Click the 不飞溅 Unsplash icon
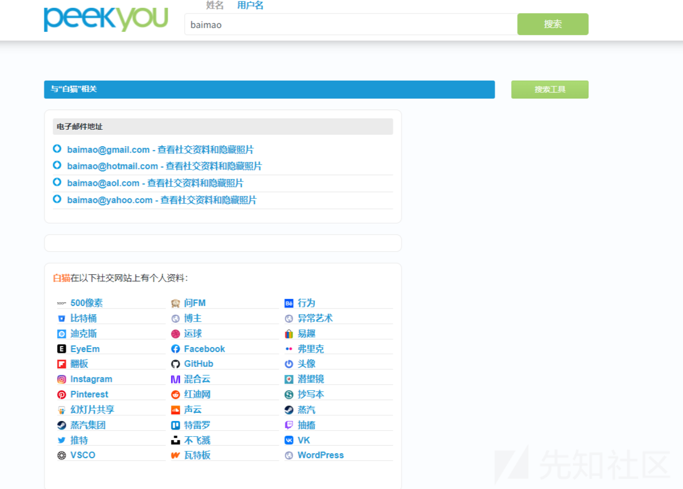 pos(175,440)
